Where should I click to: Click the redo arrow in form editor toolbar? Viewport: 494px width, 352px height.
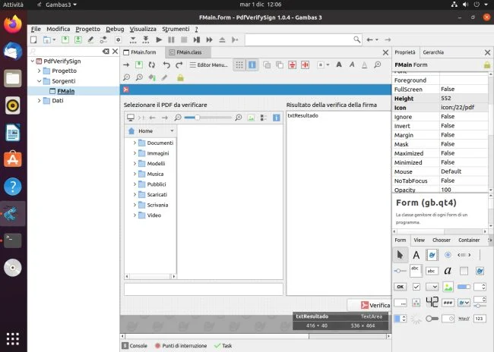[x=179, y=64]
